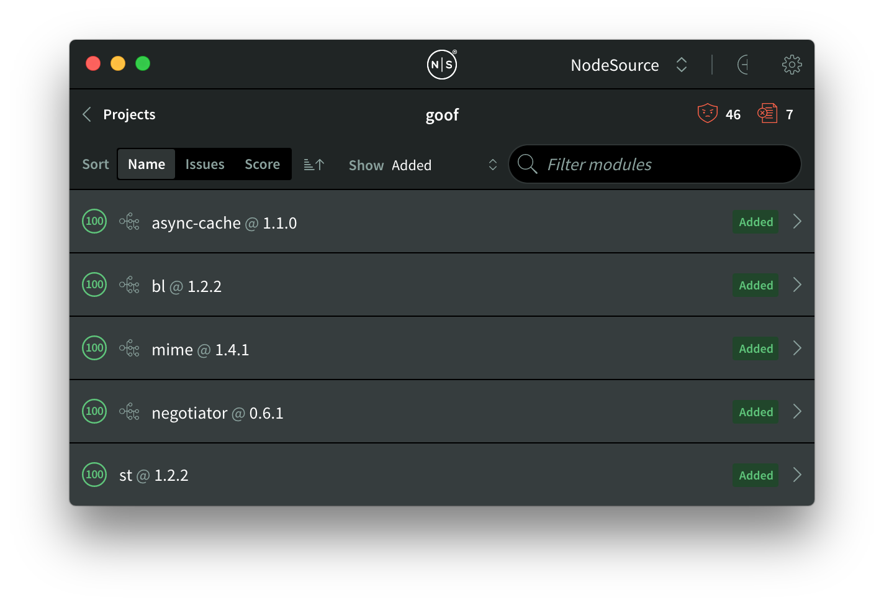This screenshot has height=605, width=884.
Task: Sort modules by Issues
Action: coord(205,164)
